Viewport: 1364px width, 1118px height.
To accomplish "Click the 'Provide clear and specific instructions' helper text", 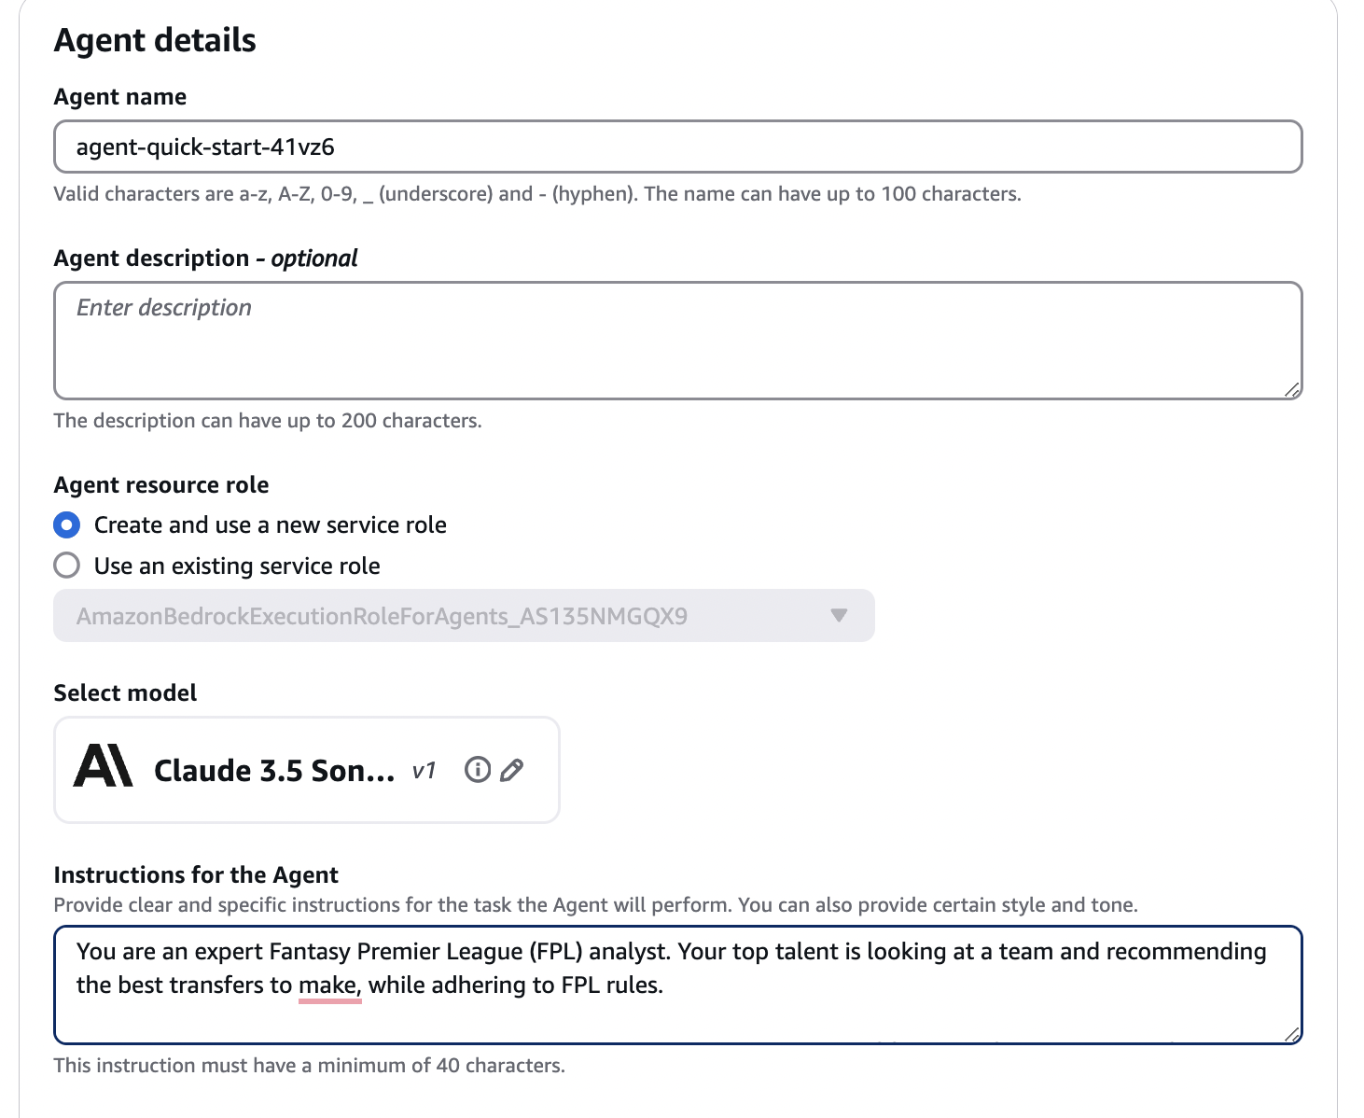I will [595, 905].
